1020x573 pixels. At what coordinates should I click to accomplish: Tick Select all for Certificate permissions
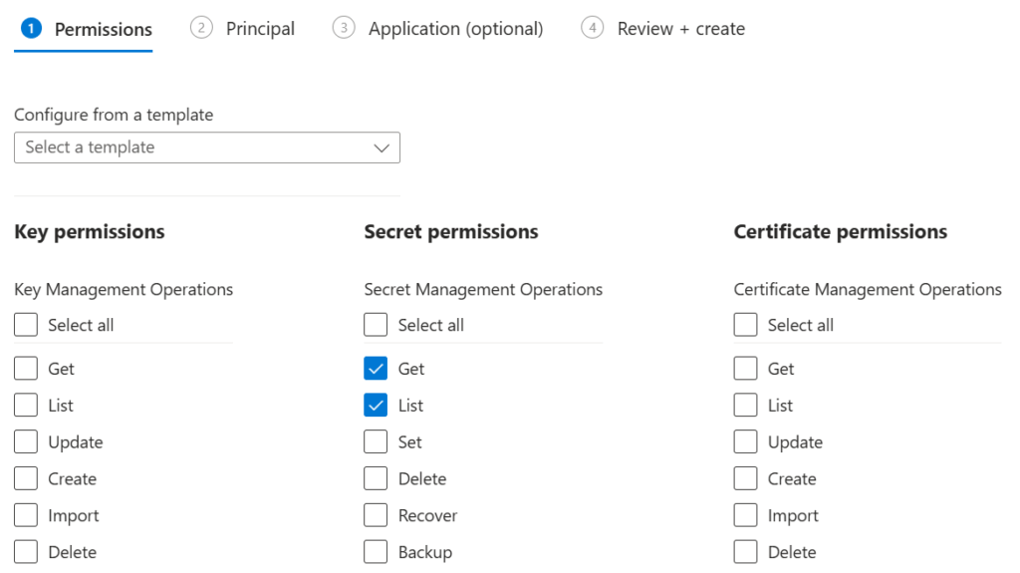745,325
